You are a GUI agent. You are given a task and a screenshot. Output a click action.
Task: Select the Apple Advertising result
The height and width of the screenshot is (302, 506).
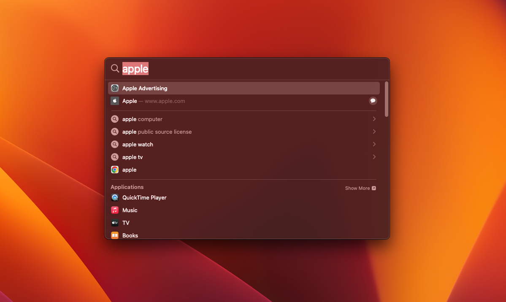244,88
